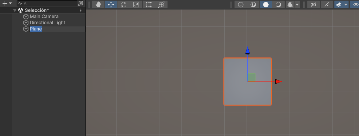
Task: Toggle scene effects (skybox, fog) button
Action: 338,4
